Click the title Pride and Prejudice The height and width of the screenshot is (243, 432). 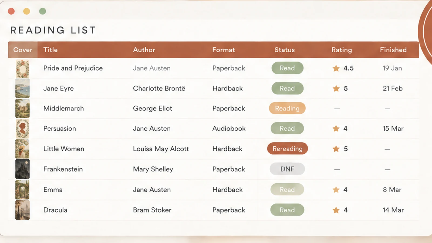point(73,68)
